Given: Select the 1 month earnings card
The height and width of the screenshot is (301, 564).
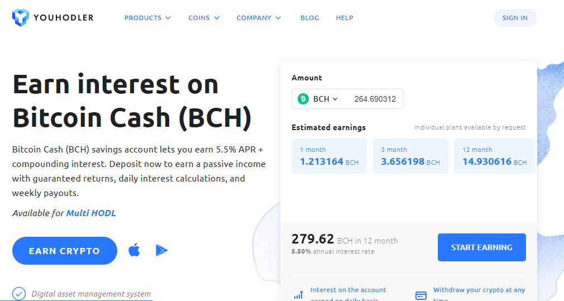Looking at the screenshot, I should [329, 156].
